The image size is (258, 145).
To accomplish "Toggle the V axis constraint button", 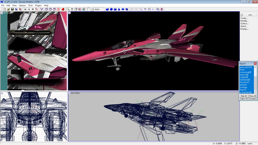I will pos(29,9).
